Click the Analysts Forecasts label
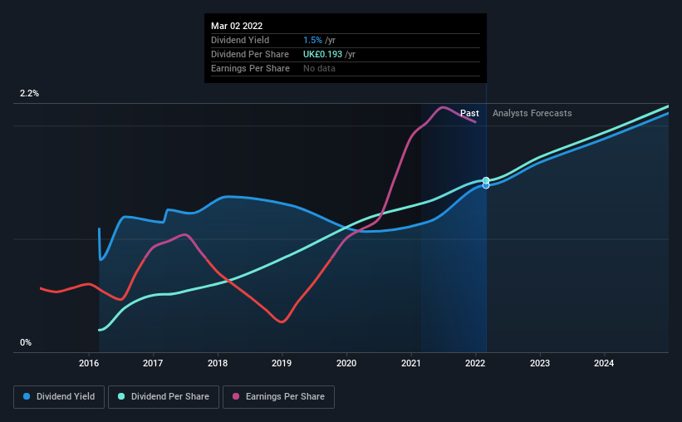Image resolution: width=682 pixels, height=422 pixels. [532, 113]
